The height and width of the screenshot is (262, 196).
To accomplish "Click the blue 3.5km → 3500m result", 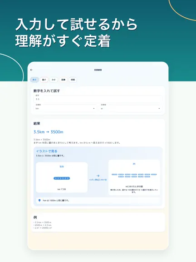I will point(49,132).
